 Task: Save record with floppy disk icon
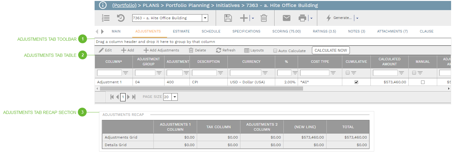228,18
